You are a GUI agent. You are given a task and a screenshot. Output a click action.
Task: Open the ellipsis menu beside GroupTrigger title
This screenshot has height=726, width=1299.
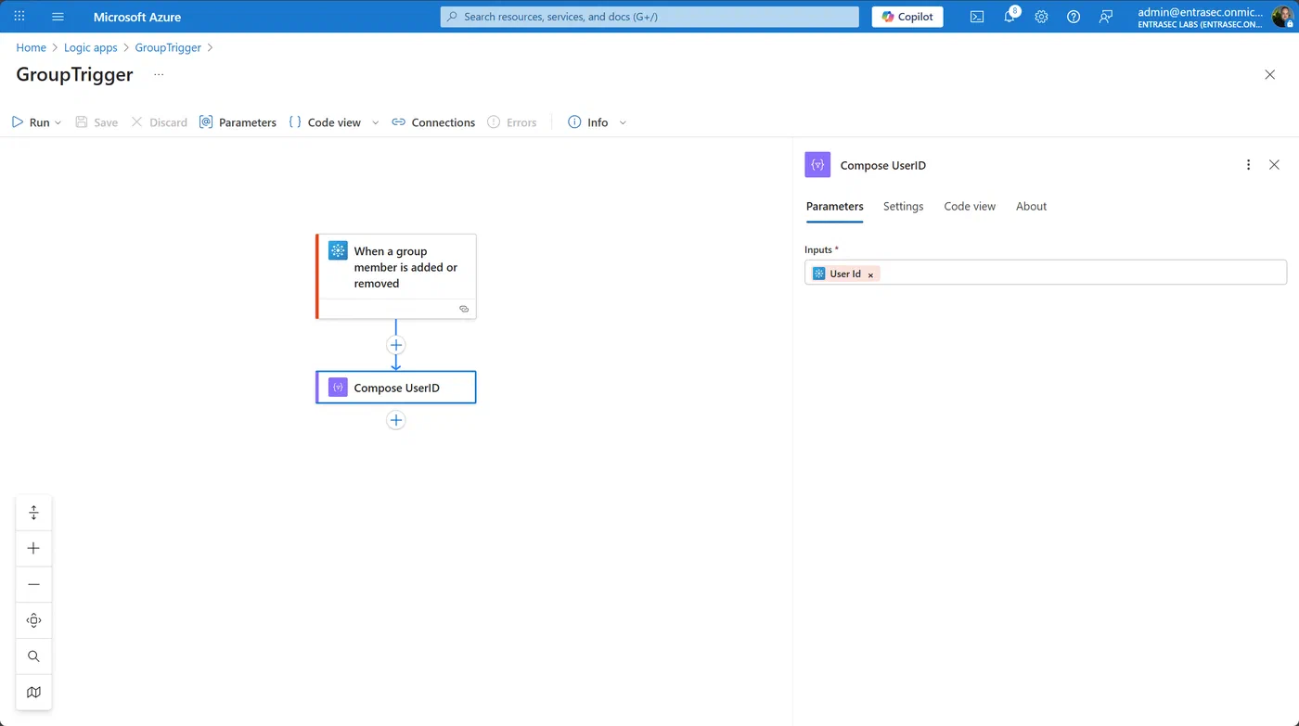coord(159,74)
